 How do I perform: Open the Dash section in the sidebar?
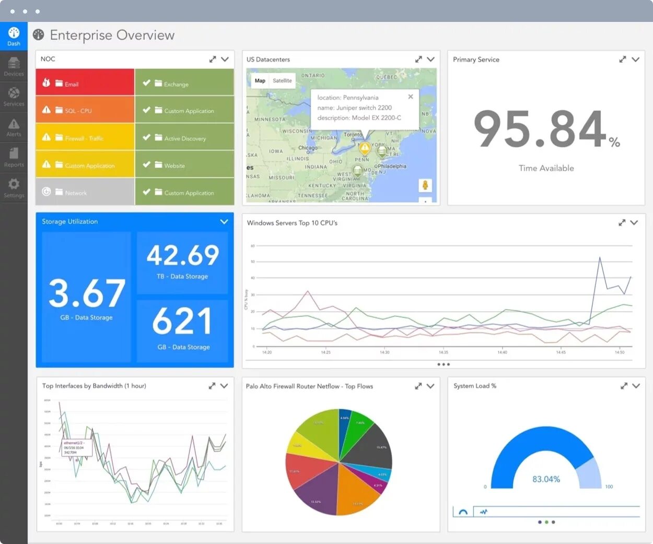[x=14, y=36]
